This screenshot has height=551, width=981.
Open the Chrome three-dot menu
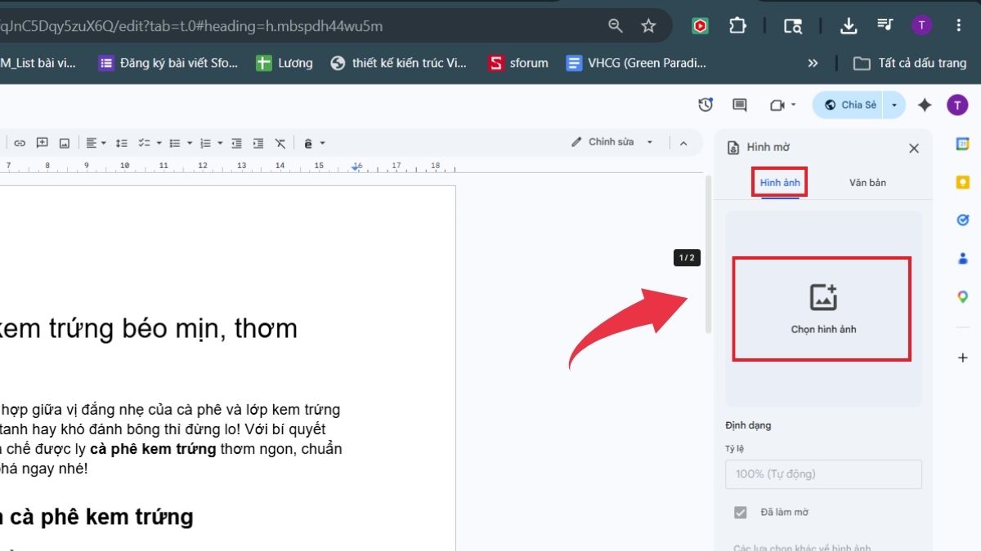click(x=958, y=25)
